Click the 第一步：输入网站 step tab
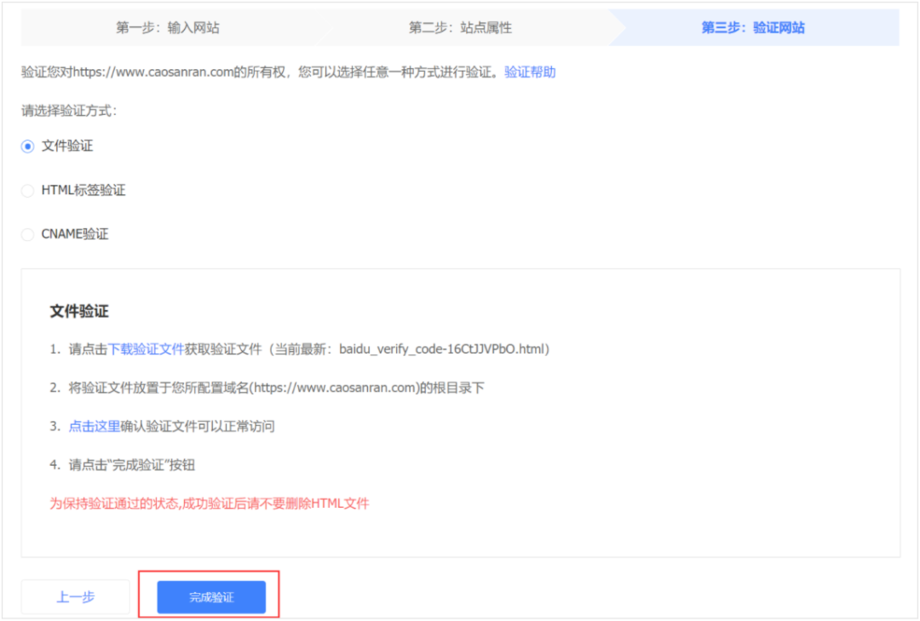The image size is (920, 621). coord(168,27)
